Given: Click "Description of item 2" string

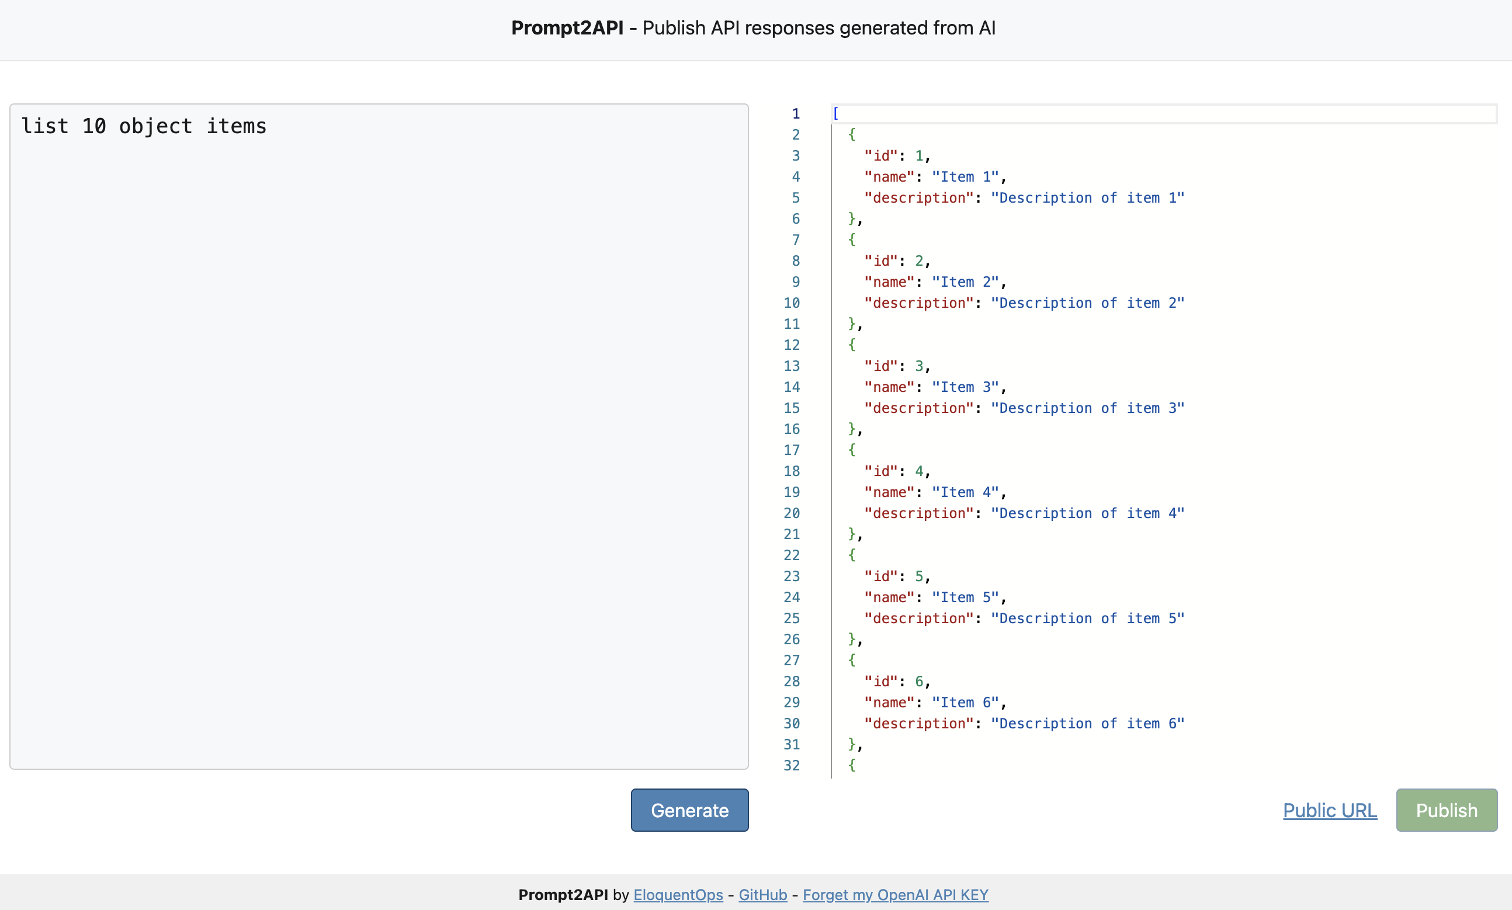Looking at the screenshot, I should coord(1087,303).
